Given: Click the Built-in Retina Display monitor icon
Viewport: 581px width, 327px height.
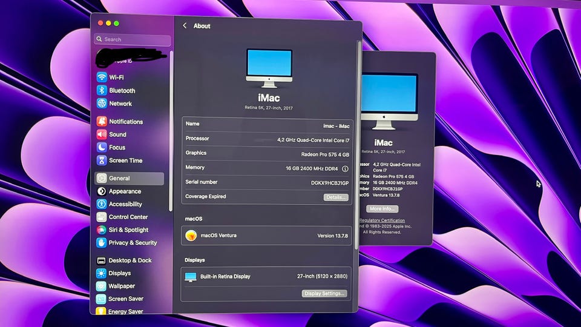Looking at the screenshot, I should [191, 277].
